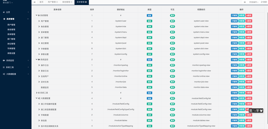Image resolution: width=268 pixels, height=129 pixels.
Task: Collapse the 系统监控 table row
Action: pyautogui.click(x=37, y=59)
